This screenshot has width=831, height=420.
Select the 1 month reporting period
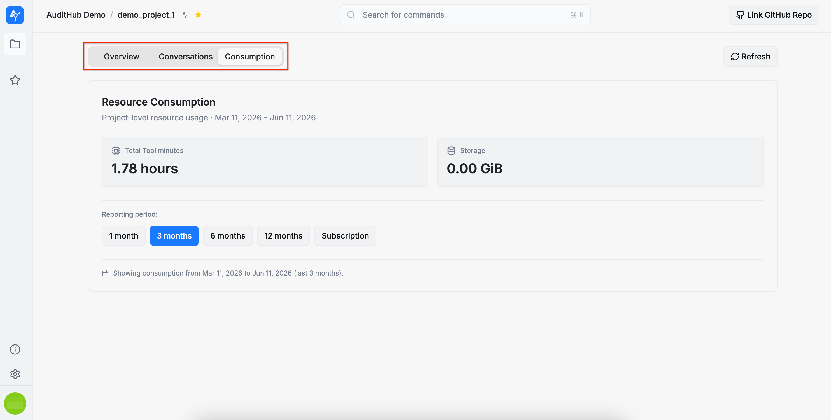(123, 235)
